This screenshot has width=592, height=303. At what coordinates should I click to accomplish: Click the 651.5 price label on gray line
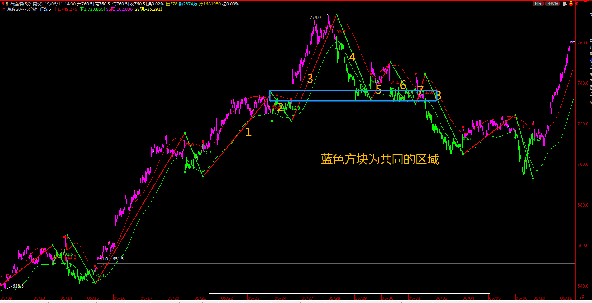(118, 259)
